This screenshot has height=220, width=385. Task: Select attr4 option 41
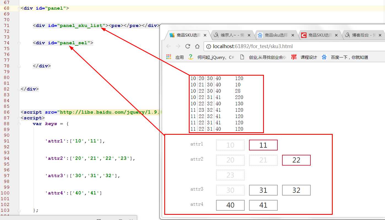(263, 205)
